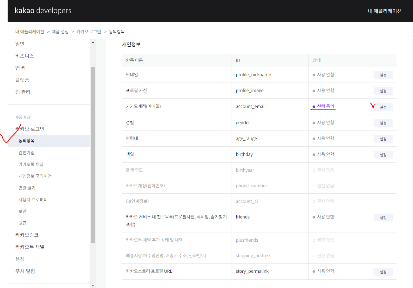The height and width of the screenshot is (288, 413).
Task: Open top-level 카카오톡 채널 sidebar item
Action: [30, 247]
